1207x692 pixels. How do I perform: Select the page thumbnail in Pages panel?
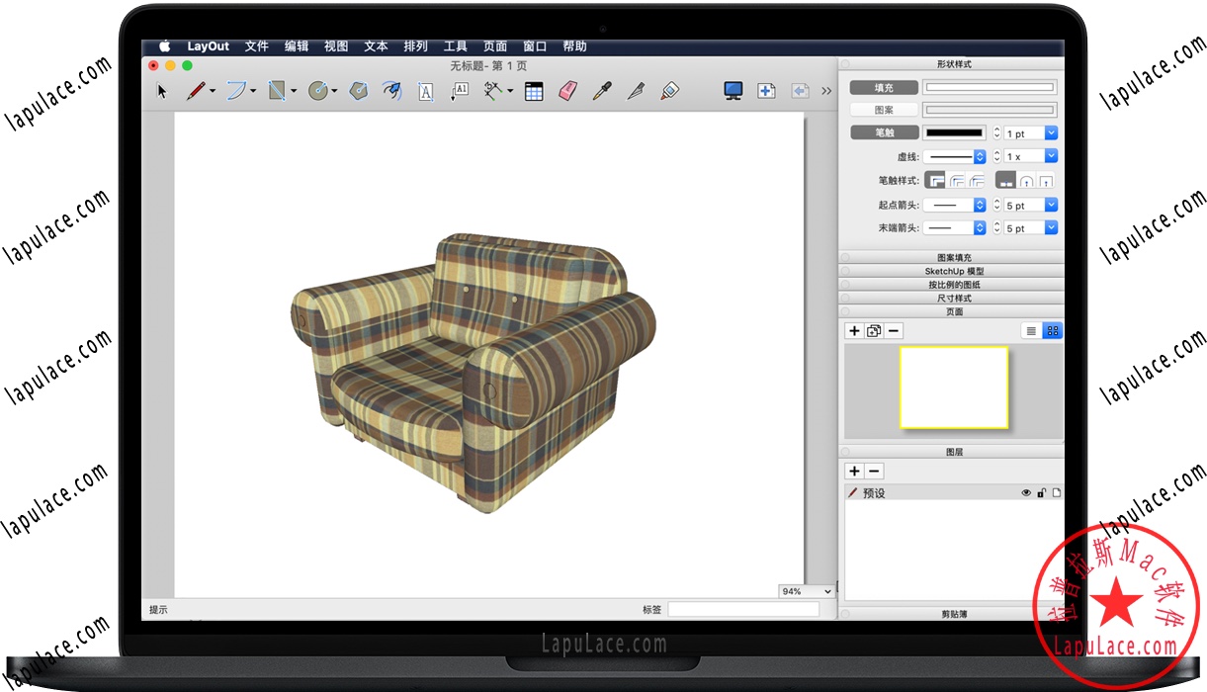(953, 387)
